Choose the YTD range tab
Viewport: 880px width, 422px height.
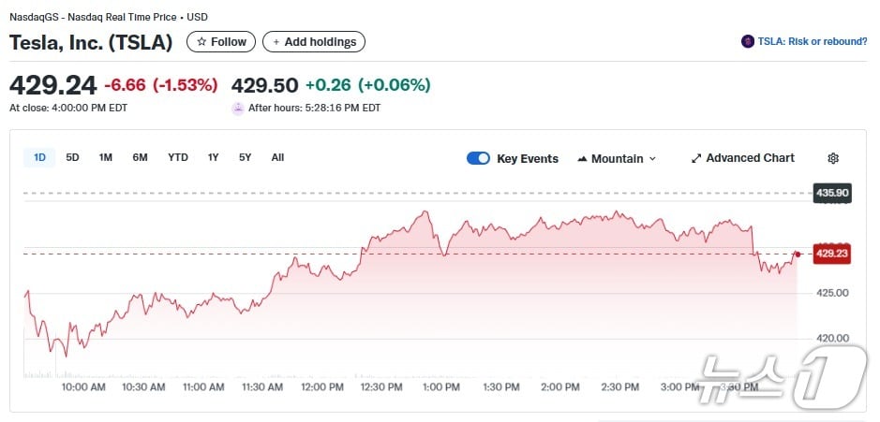coord(178,157)
